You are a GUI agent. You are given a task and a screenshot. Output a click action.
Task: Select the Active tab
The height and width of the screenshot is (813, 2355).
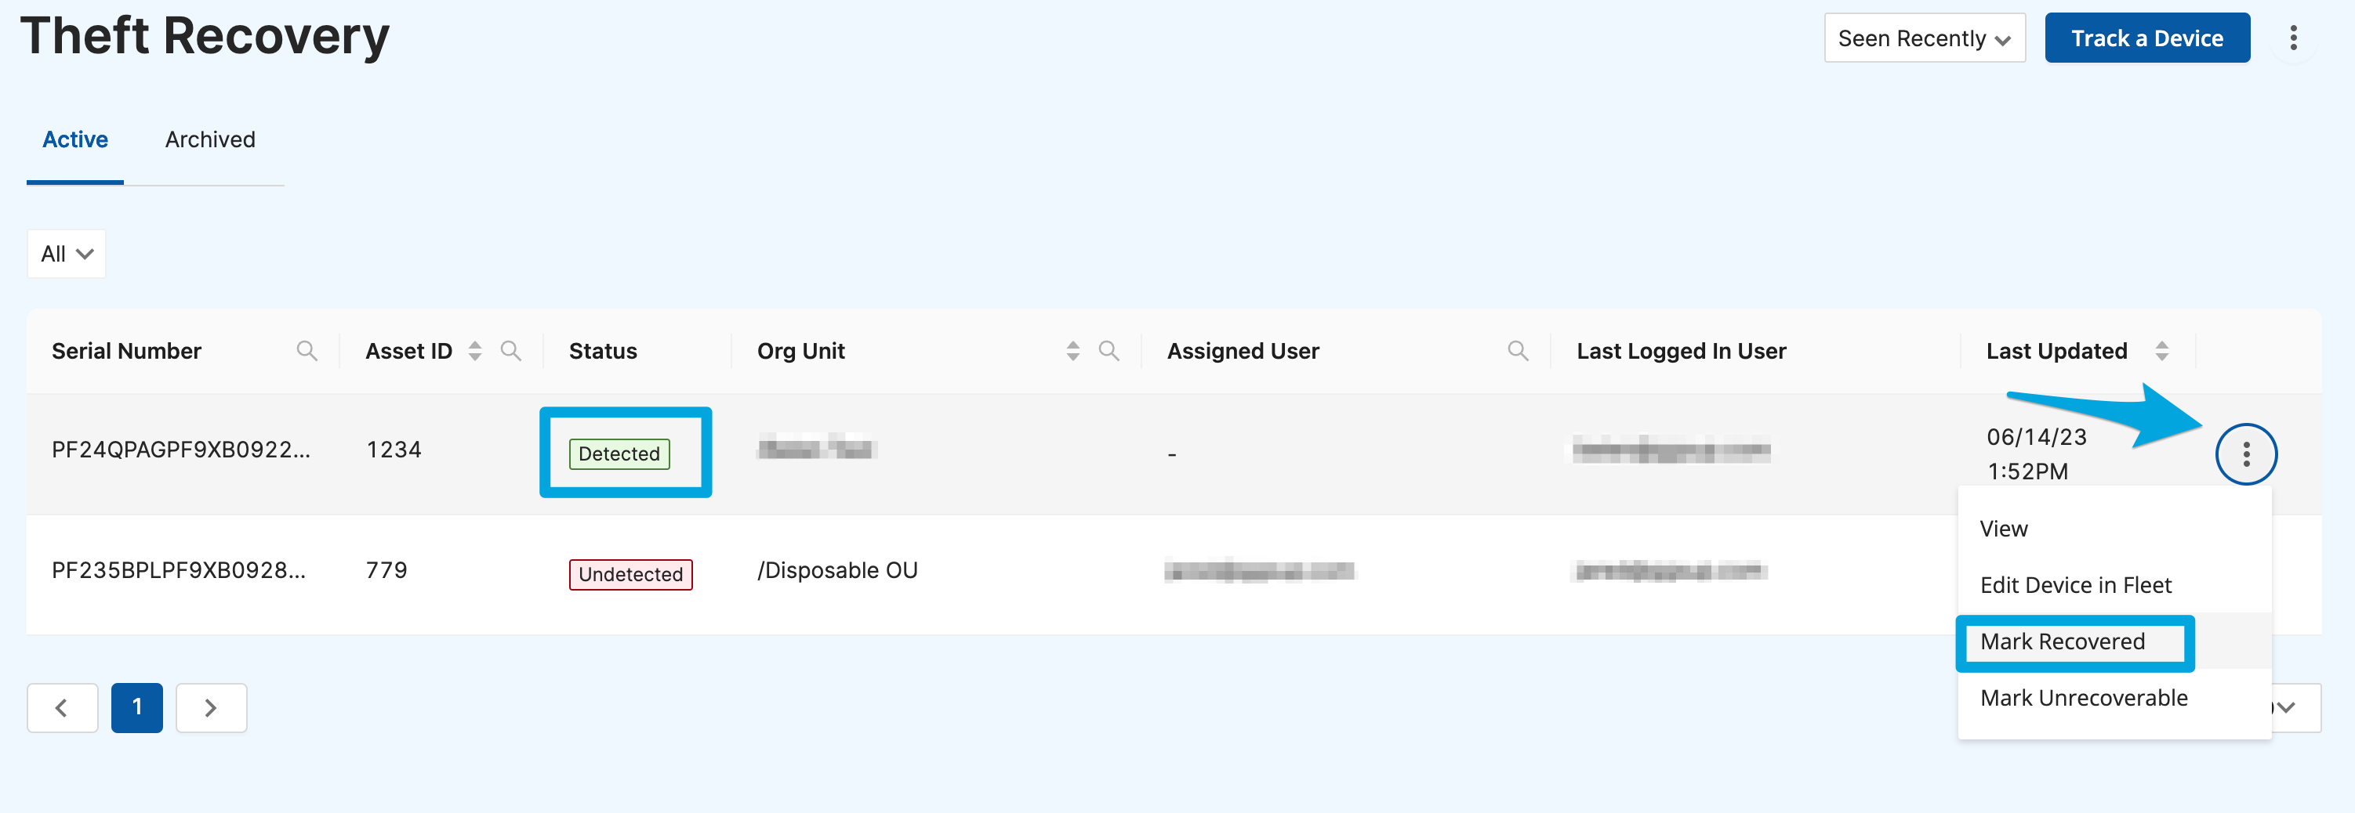pyautogui.click(x=75, y=139)
